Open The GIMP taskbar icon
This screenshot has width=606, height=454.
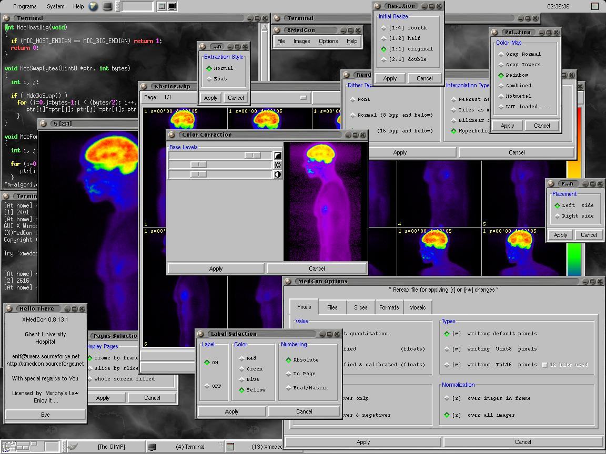(72, 447)
